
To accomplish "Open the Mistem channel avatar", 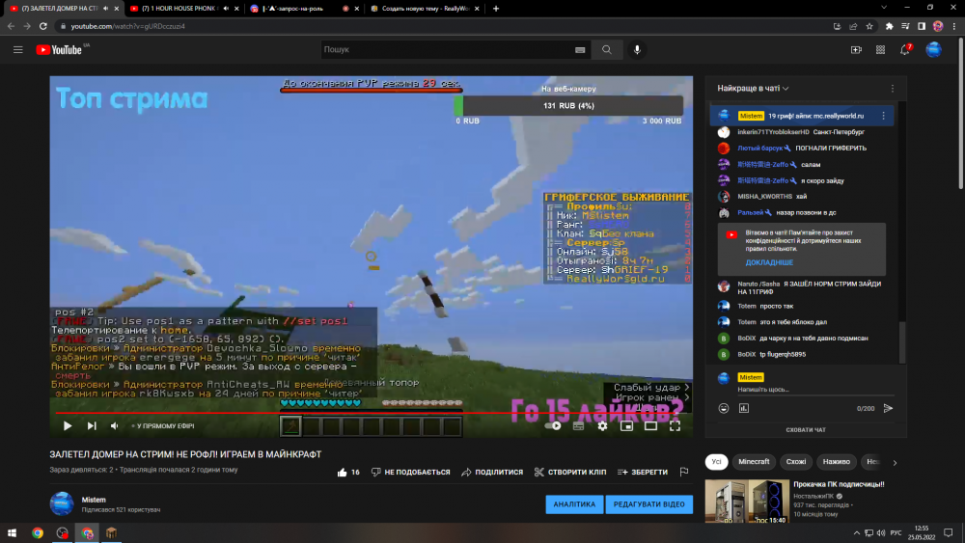I will pyautogui.click(x=62, y=503).
